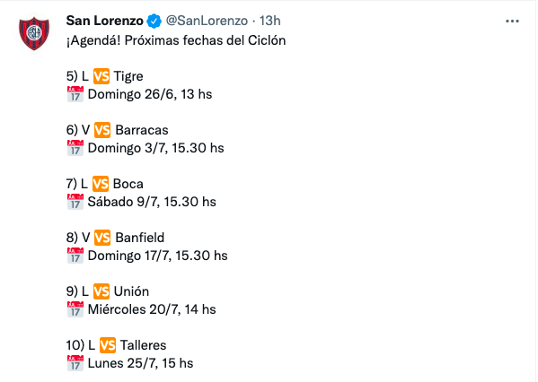Click the VS emoji next to Tigre
Screen dimensions: 538x382
tap(101, 76)
